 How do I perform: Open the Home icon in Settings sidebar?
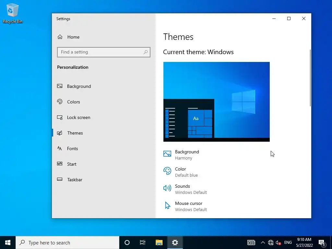[x=60, y=37]
